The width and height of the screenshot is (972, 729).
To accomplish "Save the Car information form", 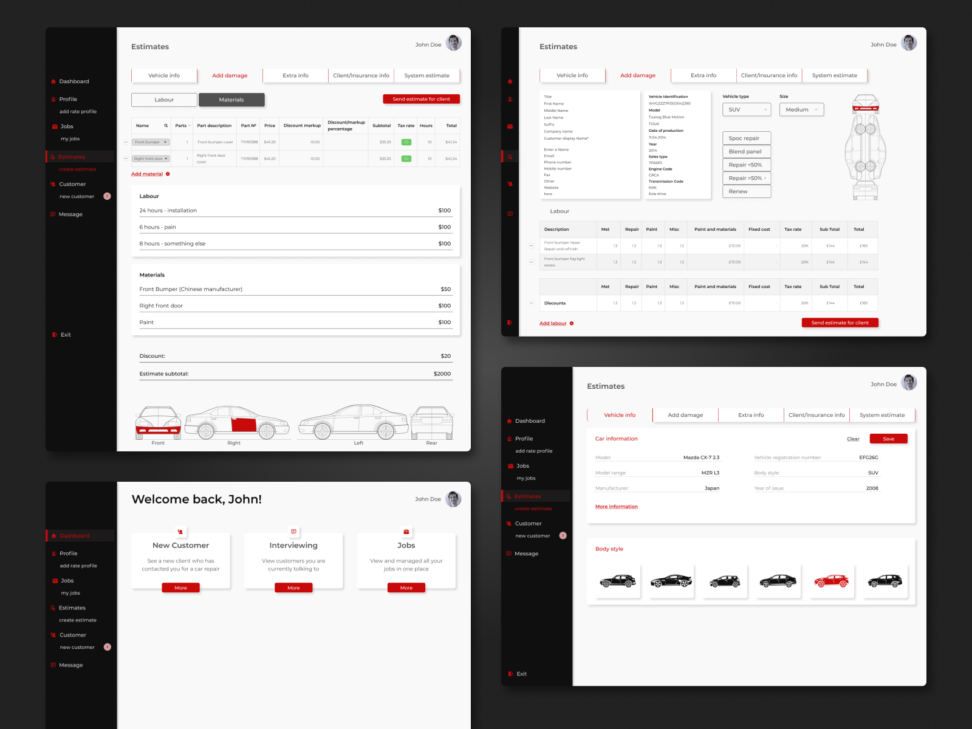I will 888,438.
